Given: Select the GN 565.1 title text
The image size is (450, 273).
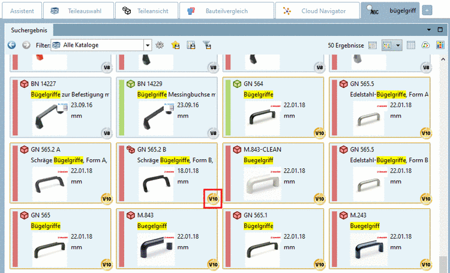Looking at the screenshot, I should [x=256, y=215].
